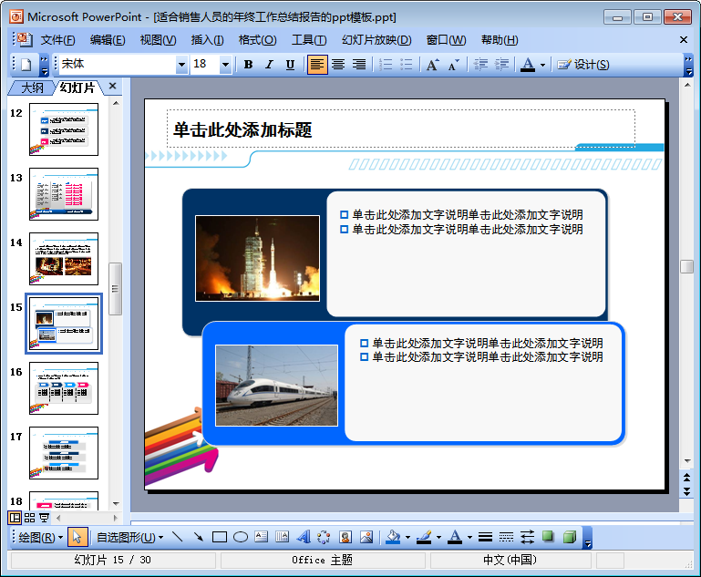Open 窗口(W) menu
Screen dimensions: 701x577
[x=446, y=40]
